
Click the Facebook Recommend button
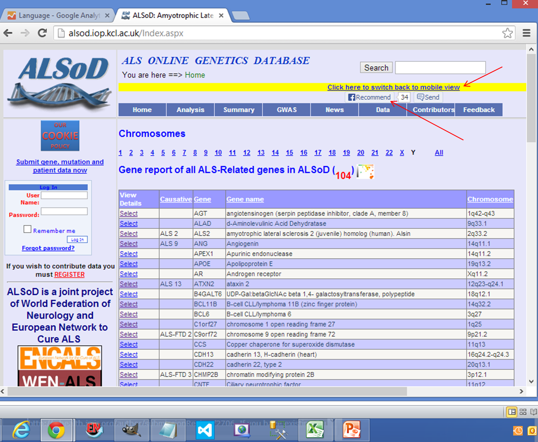pos(369,97)
